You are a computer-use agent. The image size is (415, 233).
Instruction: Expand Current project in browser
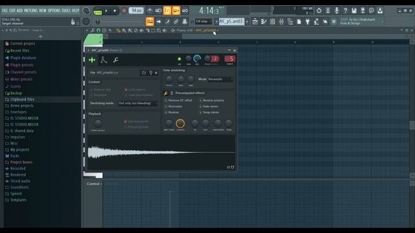(23, 43)
